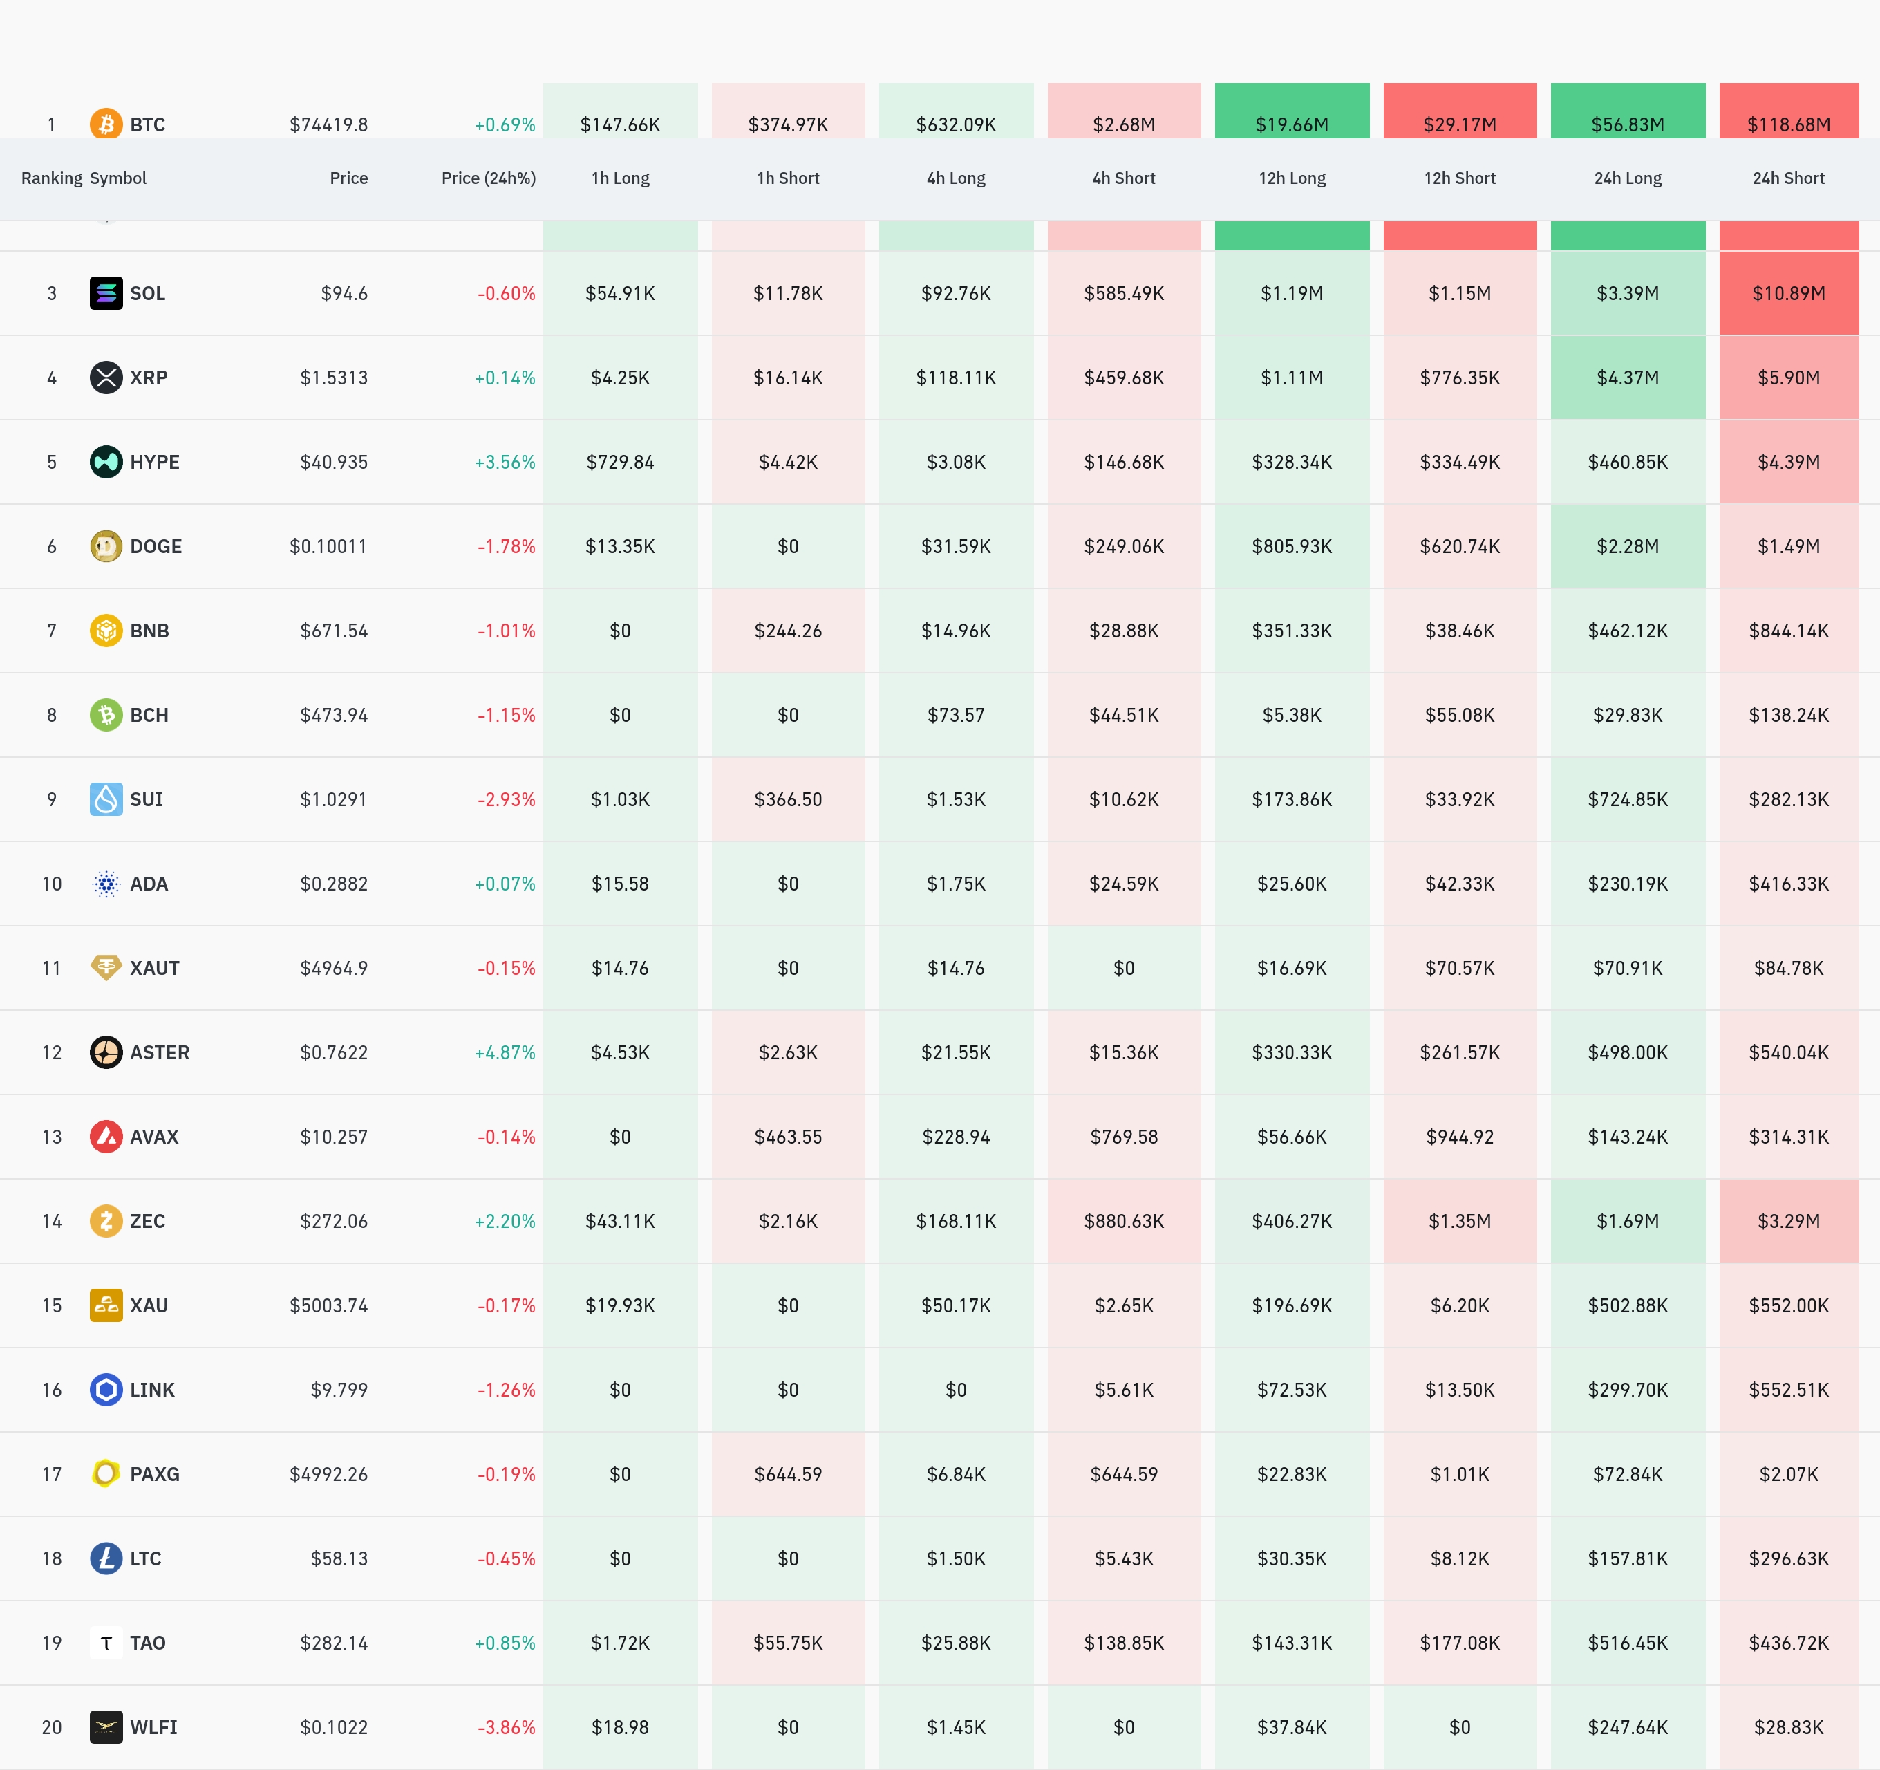The width and height of the screenshot is (1880, 1770).
Task: Select the PAXG price $4992.26 cell
Action: [328, 1474]
